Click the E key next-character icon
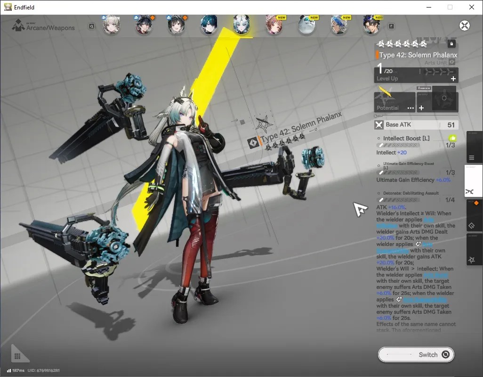 point(391,26)
